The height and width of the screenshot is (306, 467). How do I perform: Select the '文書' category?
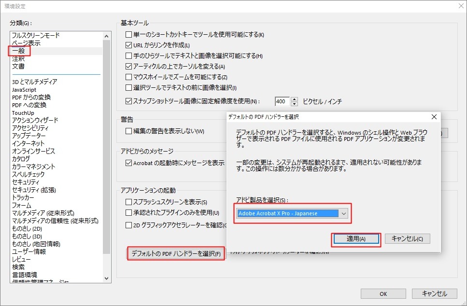(18, 67)
